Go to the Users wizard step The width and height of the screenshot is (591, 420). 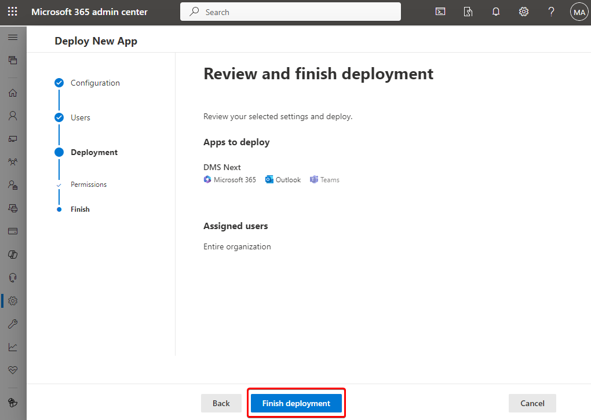tap(81, 117)
